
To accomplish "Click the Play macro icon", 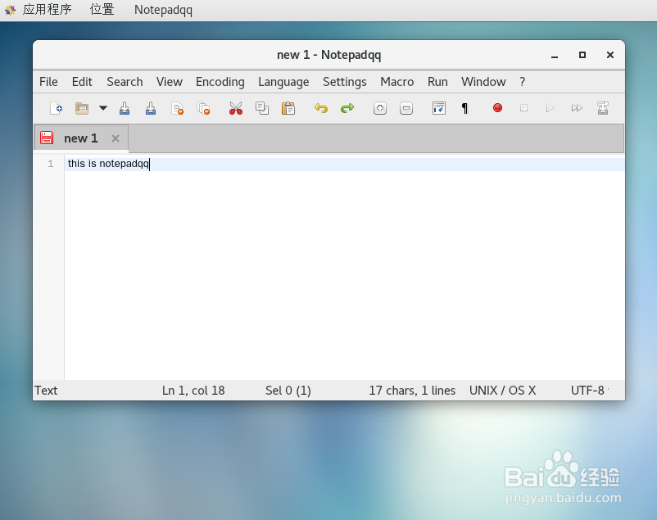I will (x=551, y=108).
